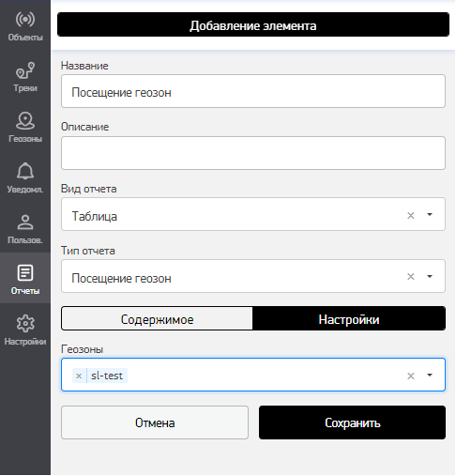Remove the sl-test tag with its x

click(x=79, y=376)
